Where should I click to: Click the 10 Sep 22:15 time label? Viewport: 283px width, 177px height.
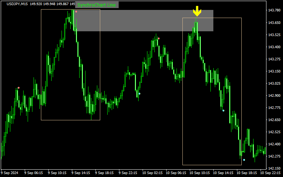click(270, 173)
